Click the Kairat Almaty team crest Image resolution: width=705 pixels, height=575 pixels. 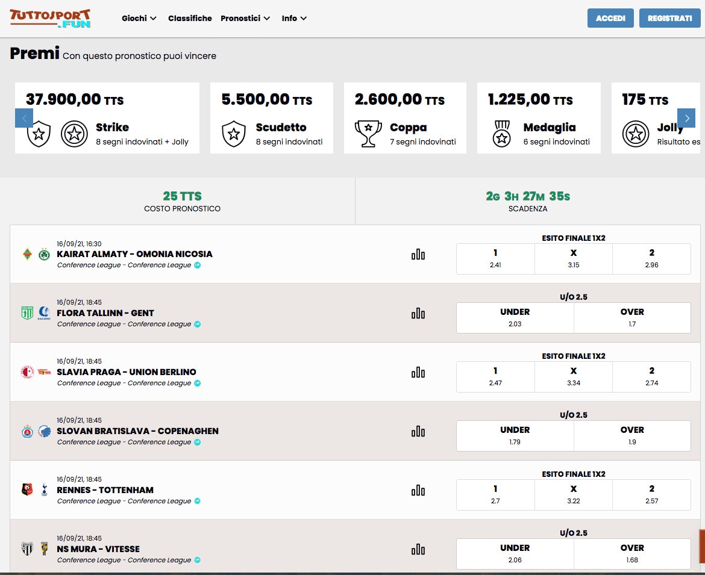pos(28,254)
